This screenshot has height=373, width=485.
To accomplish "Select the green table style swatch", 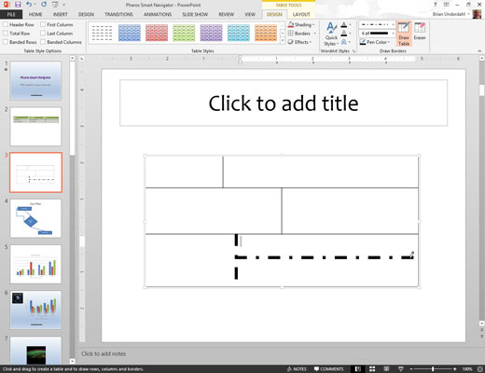I will click(184, 33).
